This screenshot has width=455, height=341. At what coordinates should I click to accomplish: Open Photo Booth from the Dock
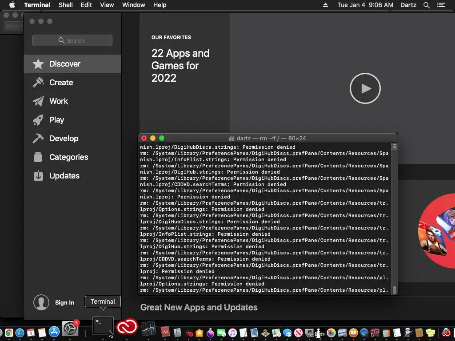pos(375,332)
